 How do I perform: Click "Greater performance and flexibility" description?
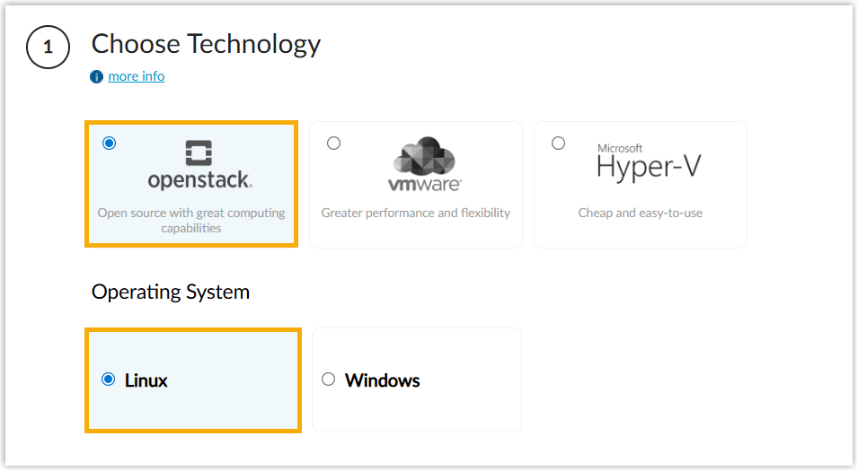[x=416, y=214]
